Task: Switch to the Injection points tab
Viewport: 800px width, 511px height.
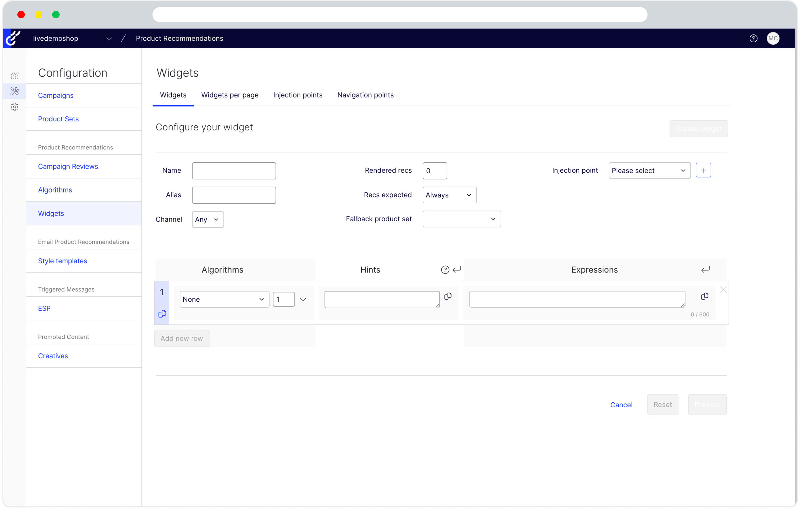Action: coord(298,94)
